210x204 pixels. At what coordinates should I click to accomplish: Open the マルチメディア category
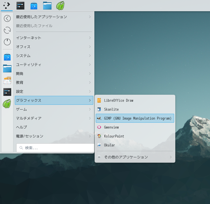[x=54, y=118]
